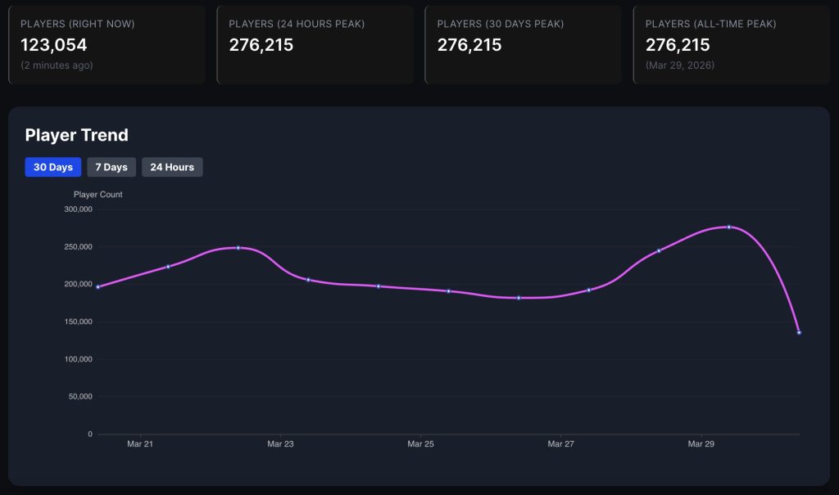Click the data point just after Mar 27

tap(588, 290)
